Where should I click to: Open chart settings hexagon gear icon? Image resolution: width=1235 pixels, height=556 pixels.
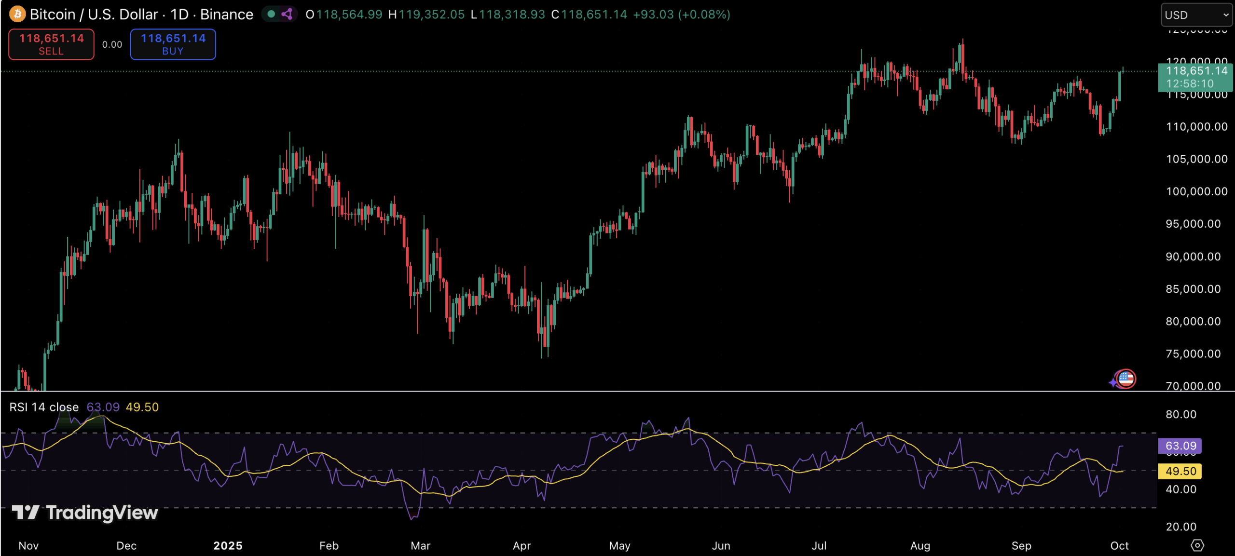click(x=1197, y=545)
